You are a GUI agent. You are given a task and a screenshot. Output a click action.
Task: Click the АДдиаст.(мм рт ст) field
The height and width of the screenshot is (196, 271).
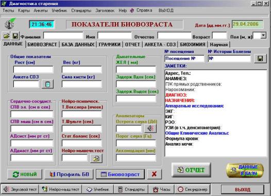[x=32, y=158]
